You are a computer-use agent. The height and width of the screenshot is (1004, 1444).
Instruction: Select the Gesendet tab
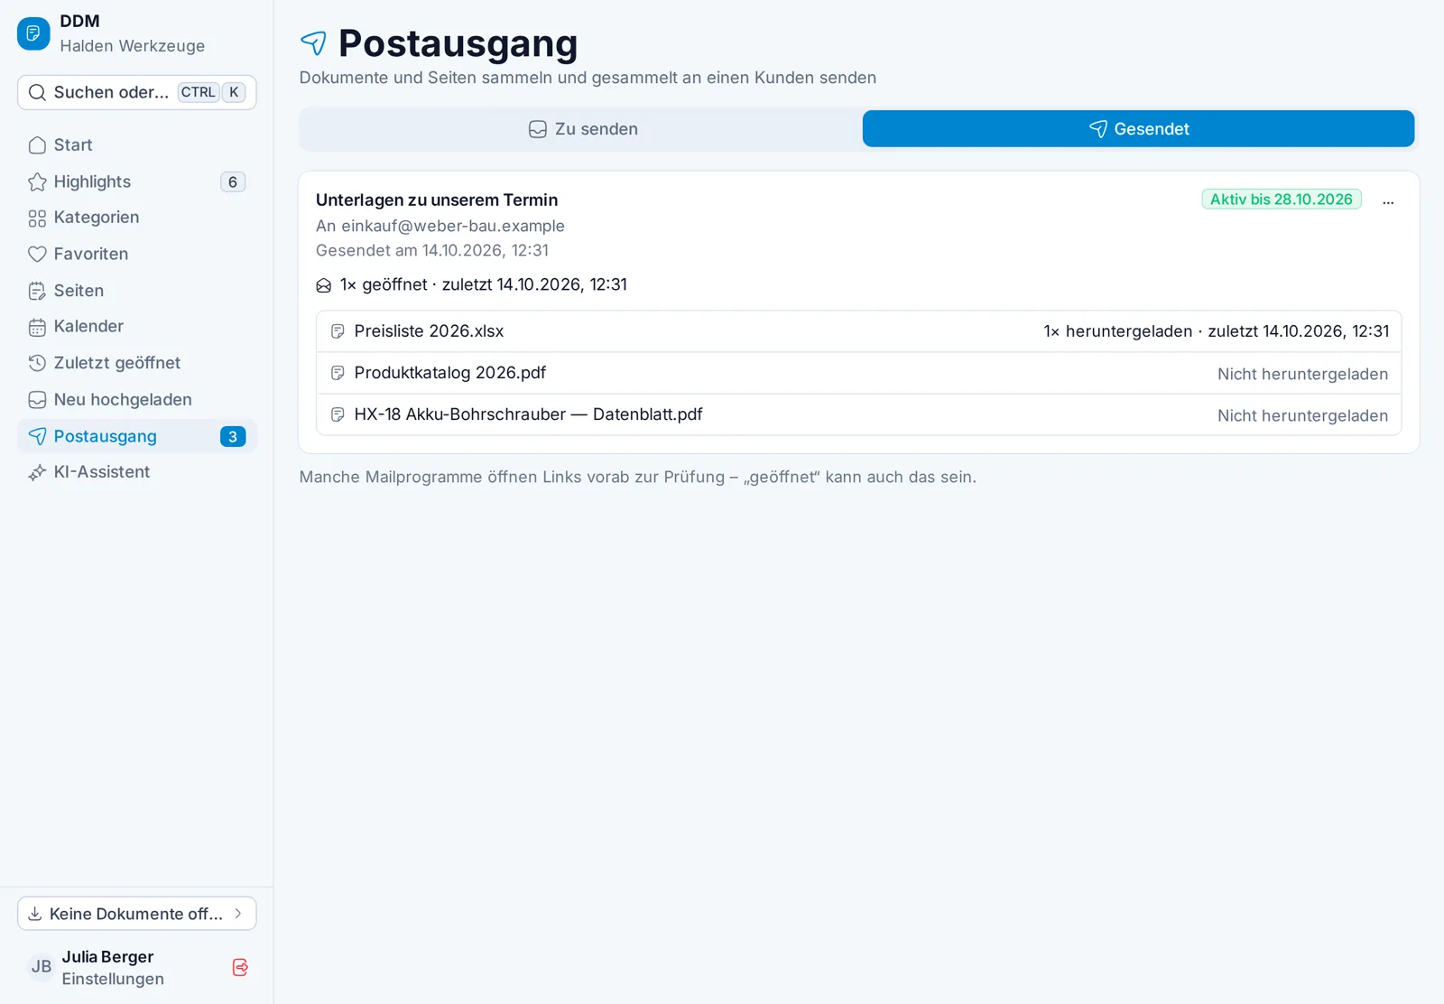pyautogui.click(x=1138, y=129)
